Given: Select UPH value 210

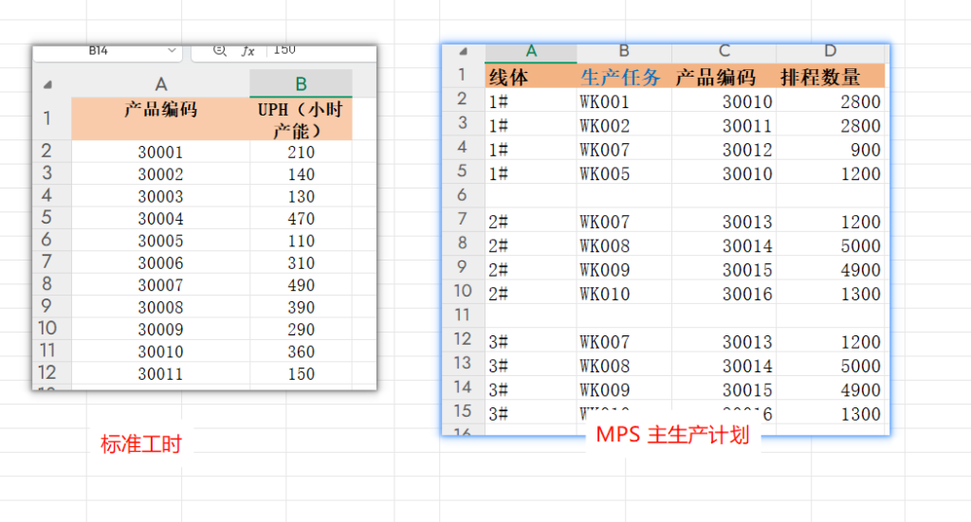Looking at the screenshot, I should [301, 152].
